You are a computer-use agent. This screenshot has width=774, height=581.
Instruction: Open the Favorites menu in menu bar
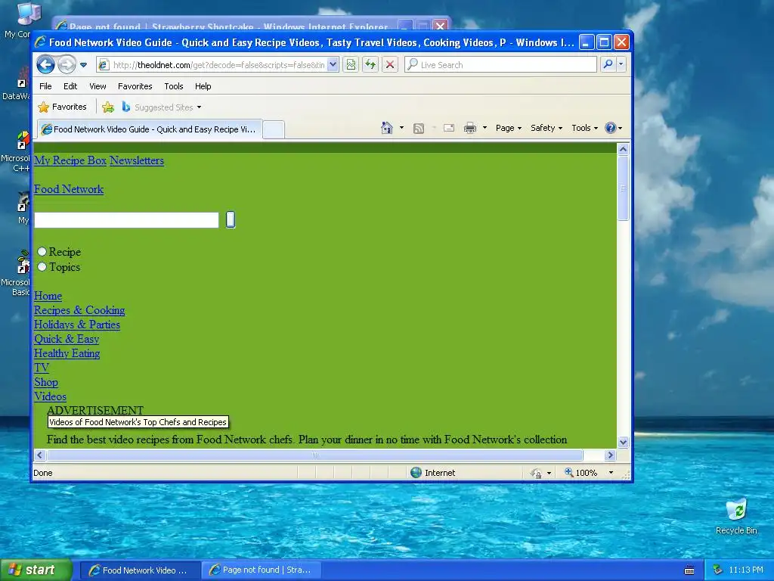pyautogui.click(x=135, y=86)
